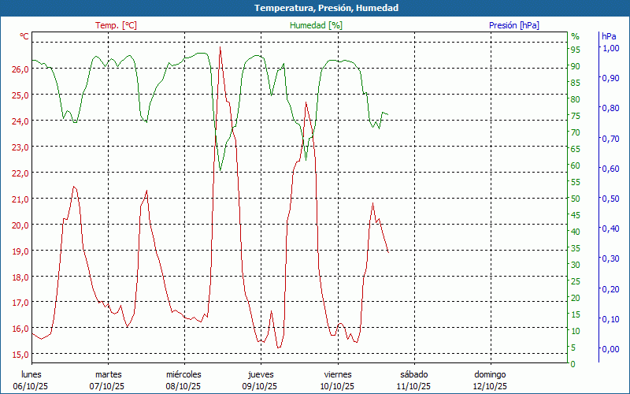Select the blue Presión [hPa] legend label
The height and width of the screenshot is (394, 630).
514,25
